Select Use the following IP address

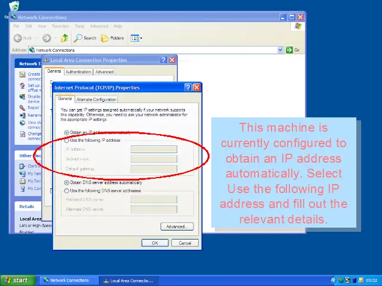tap(66, 140)
